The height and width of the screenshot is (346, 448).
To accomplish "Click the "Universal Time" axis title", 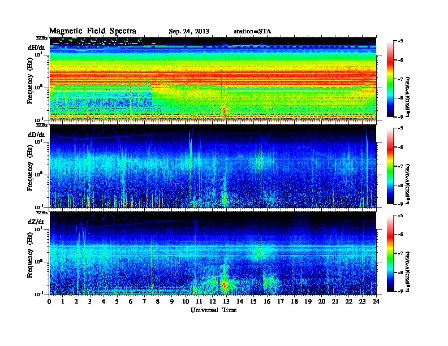I will tap(213, 310).
